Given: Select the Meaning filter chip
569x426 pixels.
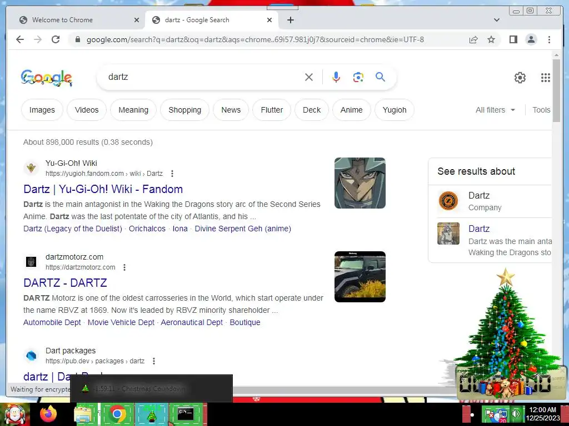Looking at the screenshot, I should point(133,110).
